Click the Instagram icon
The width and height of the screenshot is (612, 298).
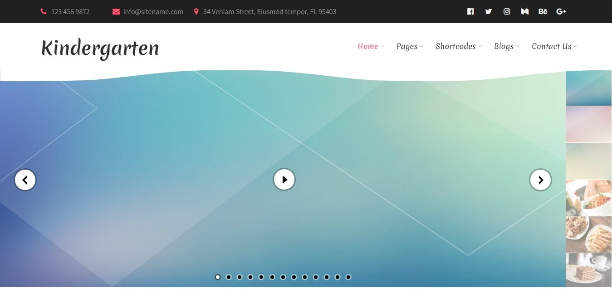(x=507, y=11)
